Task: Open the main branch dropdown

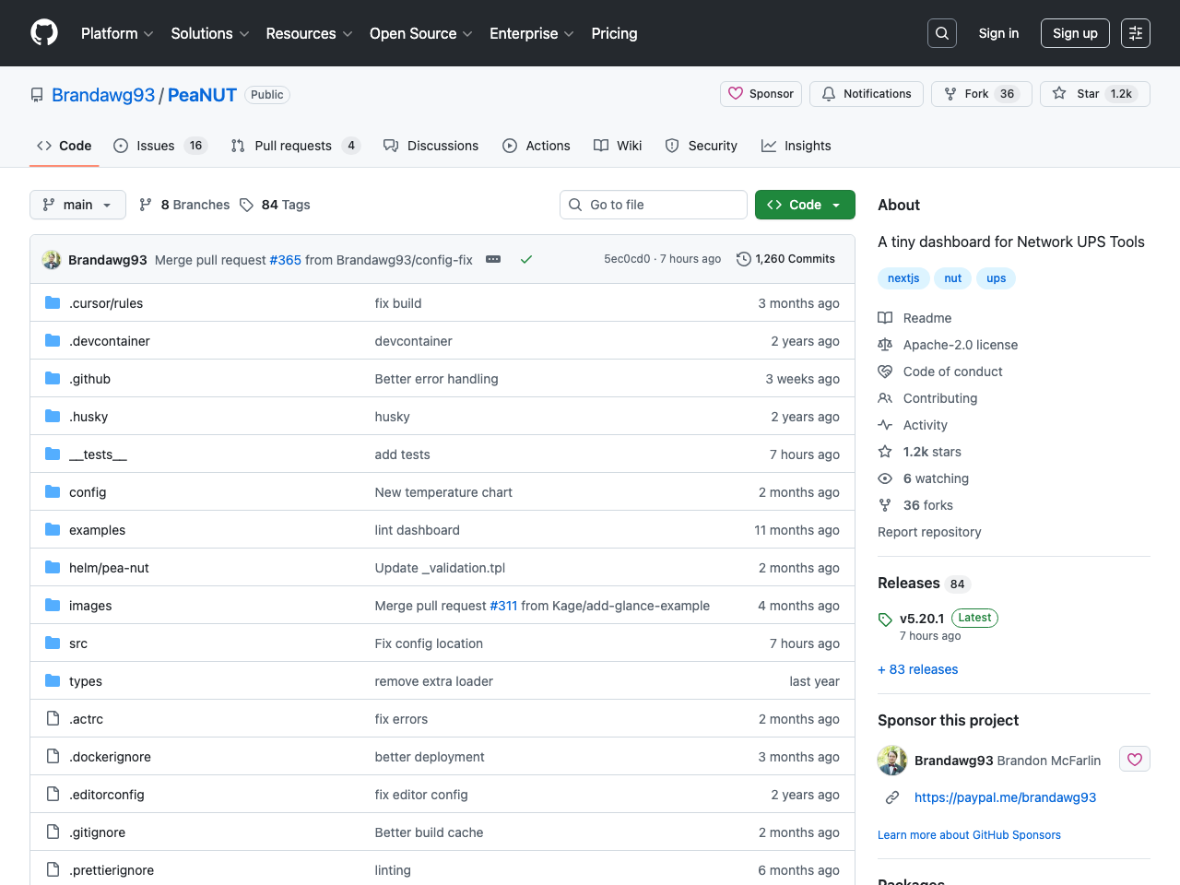Action: (77, 205)
